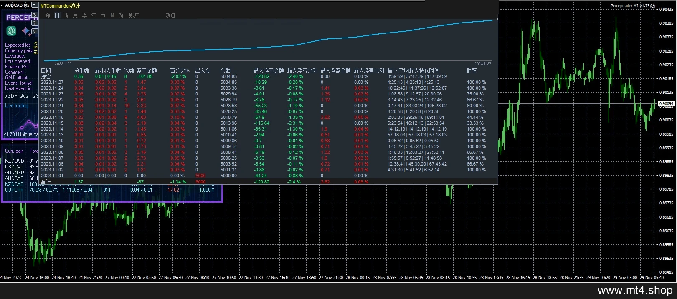Click the 33.33 % win rate value
This screenshot has width=677, height=299.
475,123
